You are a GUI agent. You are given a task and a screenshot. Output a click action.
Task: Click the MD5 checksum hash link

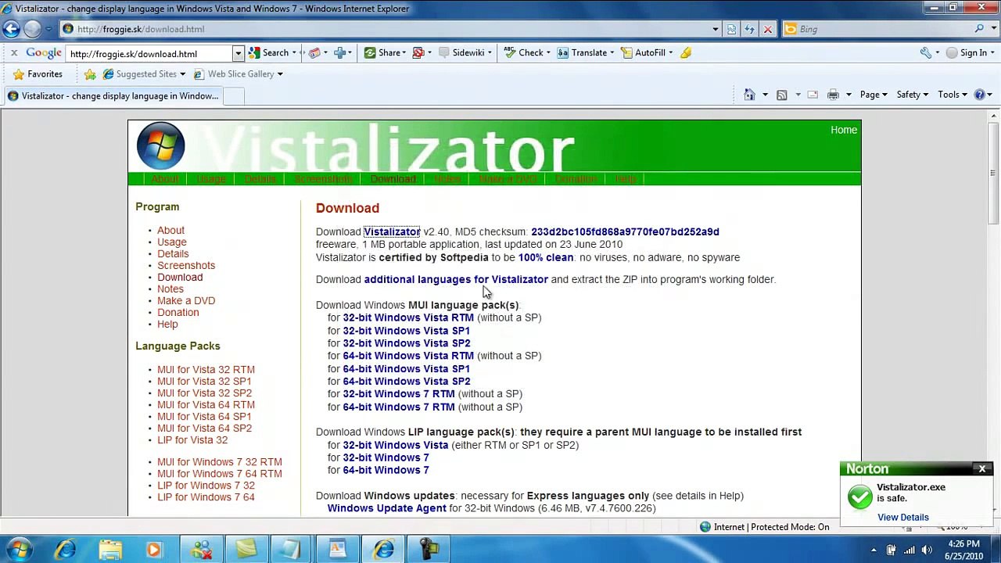tap(625, 231)
